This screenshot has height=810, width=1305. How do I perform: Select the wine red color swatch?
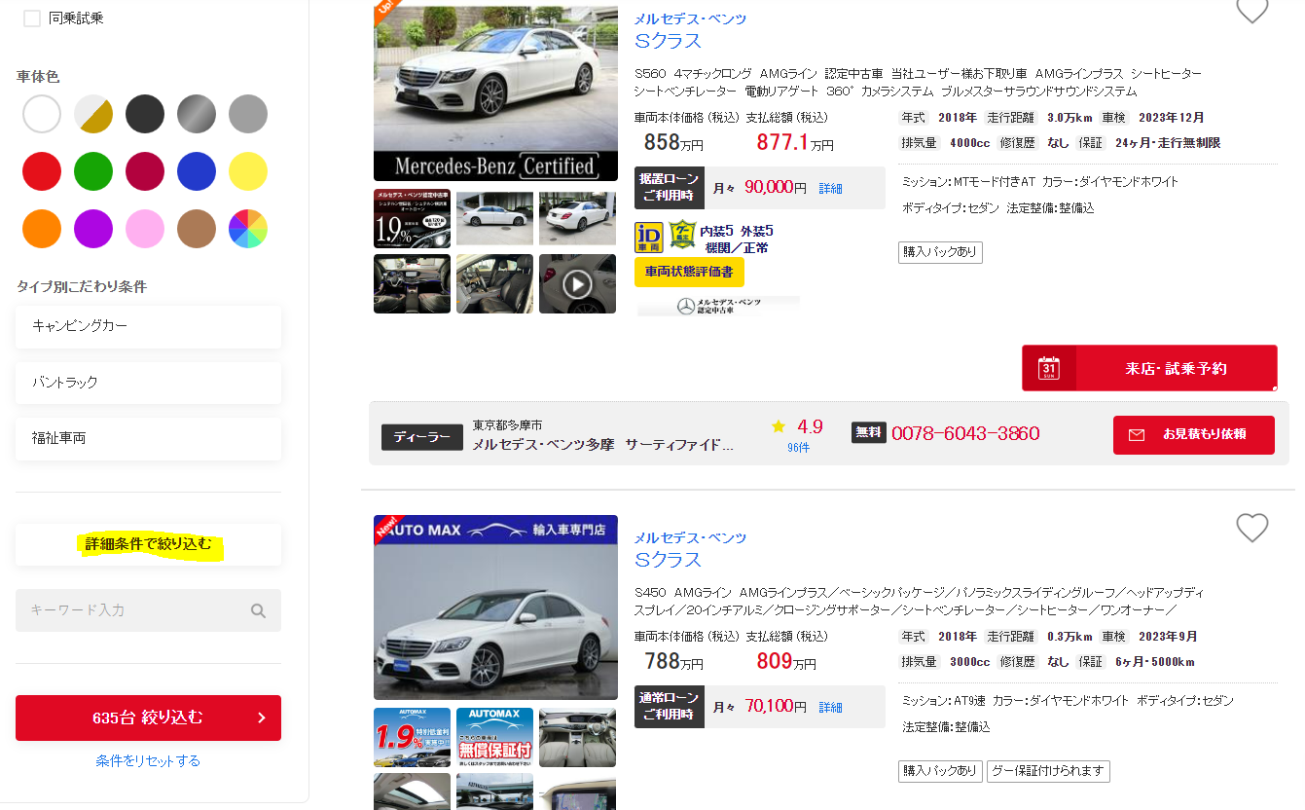click(145, 171)
